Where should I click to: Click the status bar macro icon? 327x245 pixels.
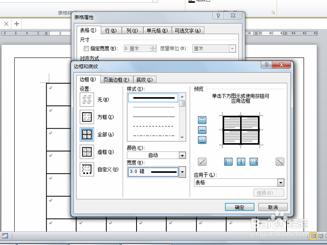[x=5, y=236]
